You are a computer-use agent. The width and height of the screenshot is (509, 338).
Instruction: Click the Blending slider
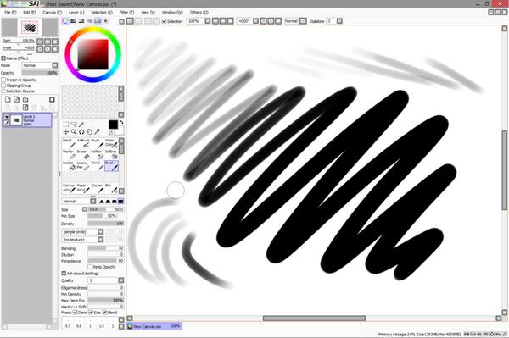click(106, 248)
